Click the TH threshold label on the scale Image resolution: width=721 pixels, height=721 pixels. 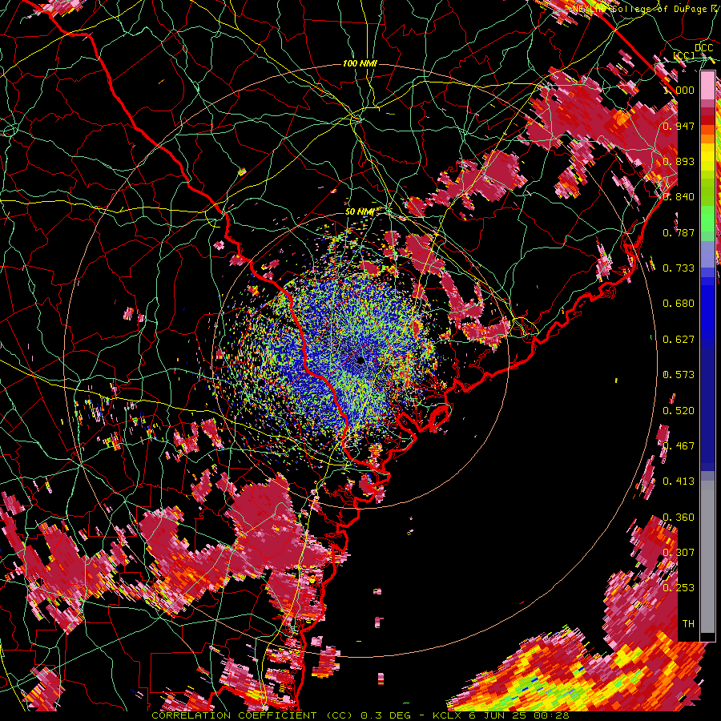point(688,624)
